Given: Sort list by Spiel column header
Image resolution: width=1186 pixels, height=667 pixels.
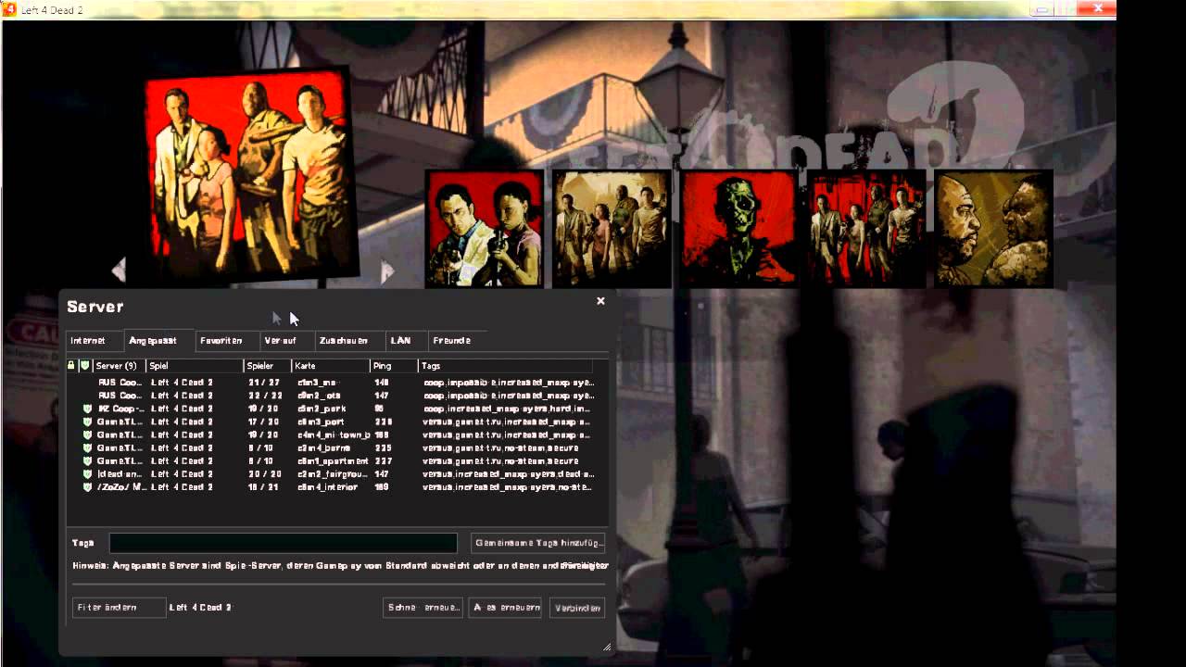Looking at the screenshot, I should point(195,366).
